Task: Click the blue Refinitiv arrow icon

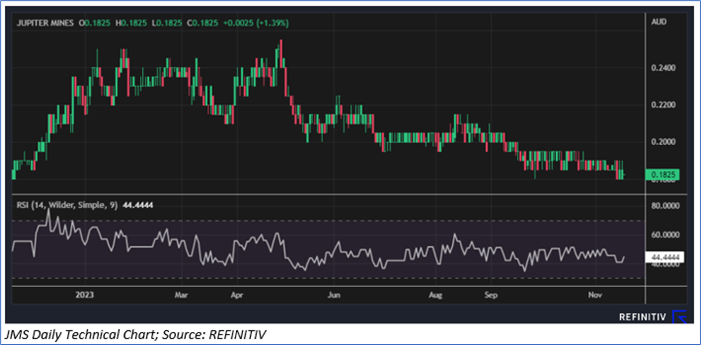Action: click(x=679, y=317)
